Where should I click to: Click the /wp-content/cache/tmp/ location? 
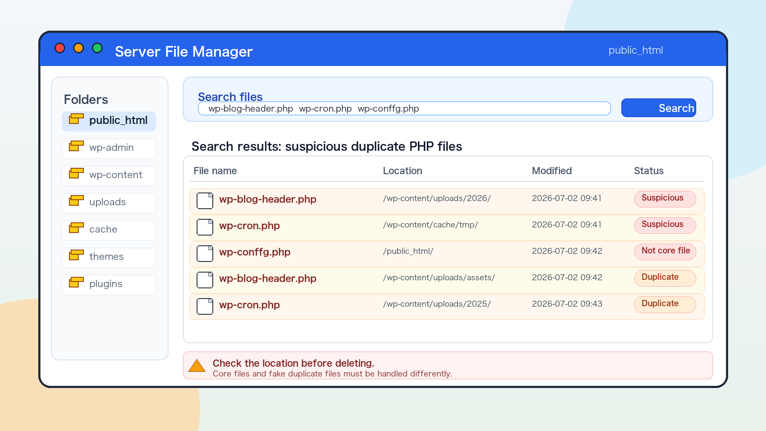430,225
